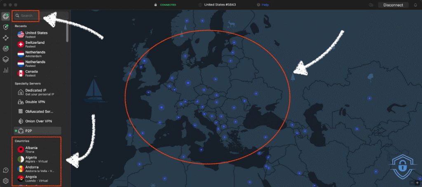The image size is (422, 187).
Task: Click the Turkey server pin on map
Action: click(266, 137)
